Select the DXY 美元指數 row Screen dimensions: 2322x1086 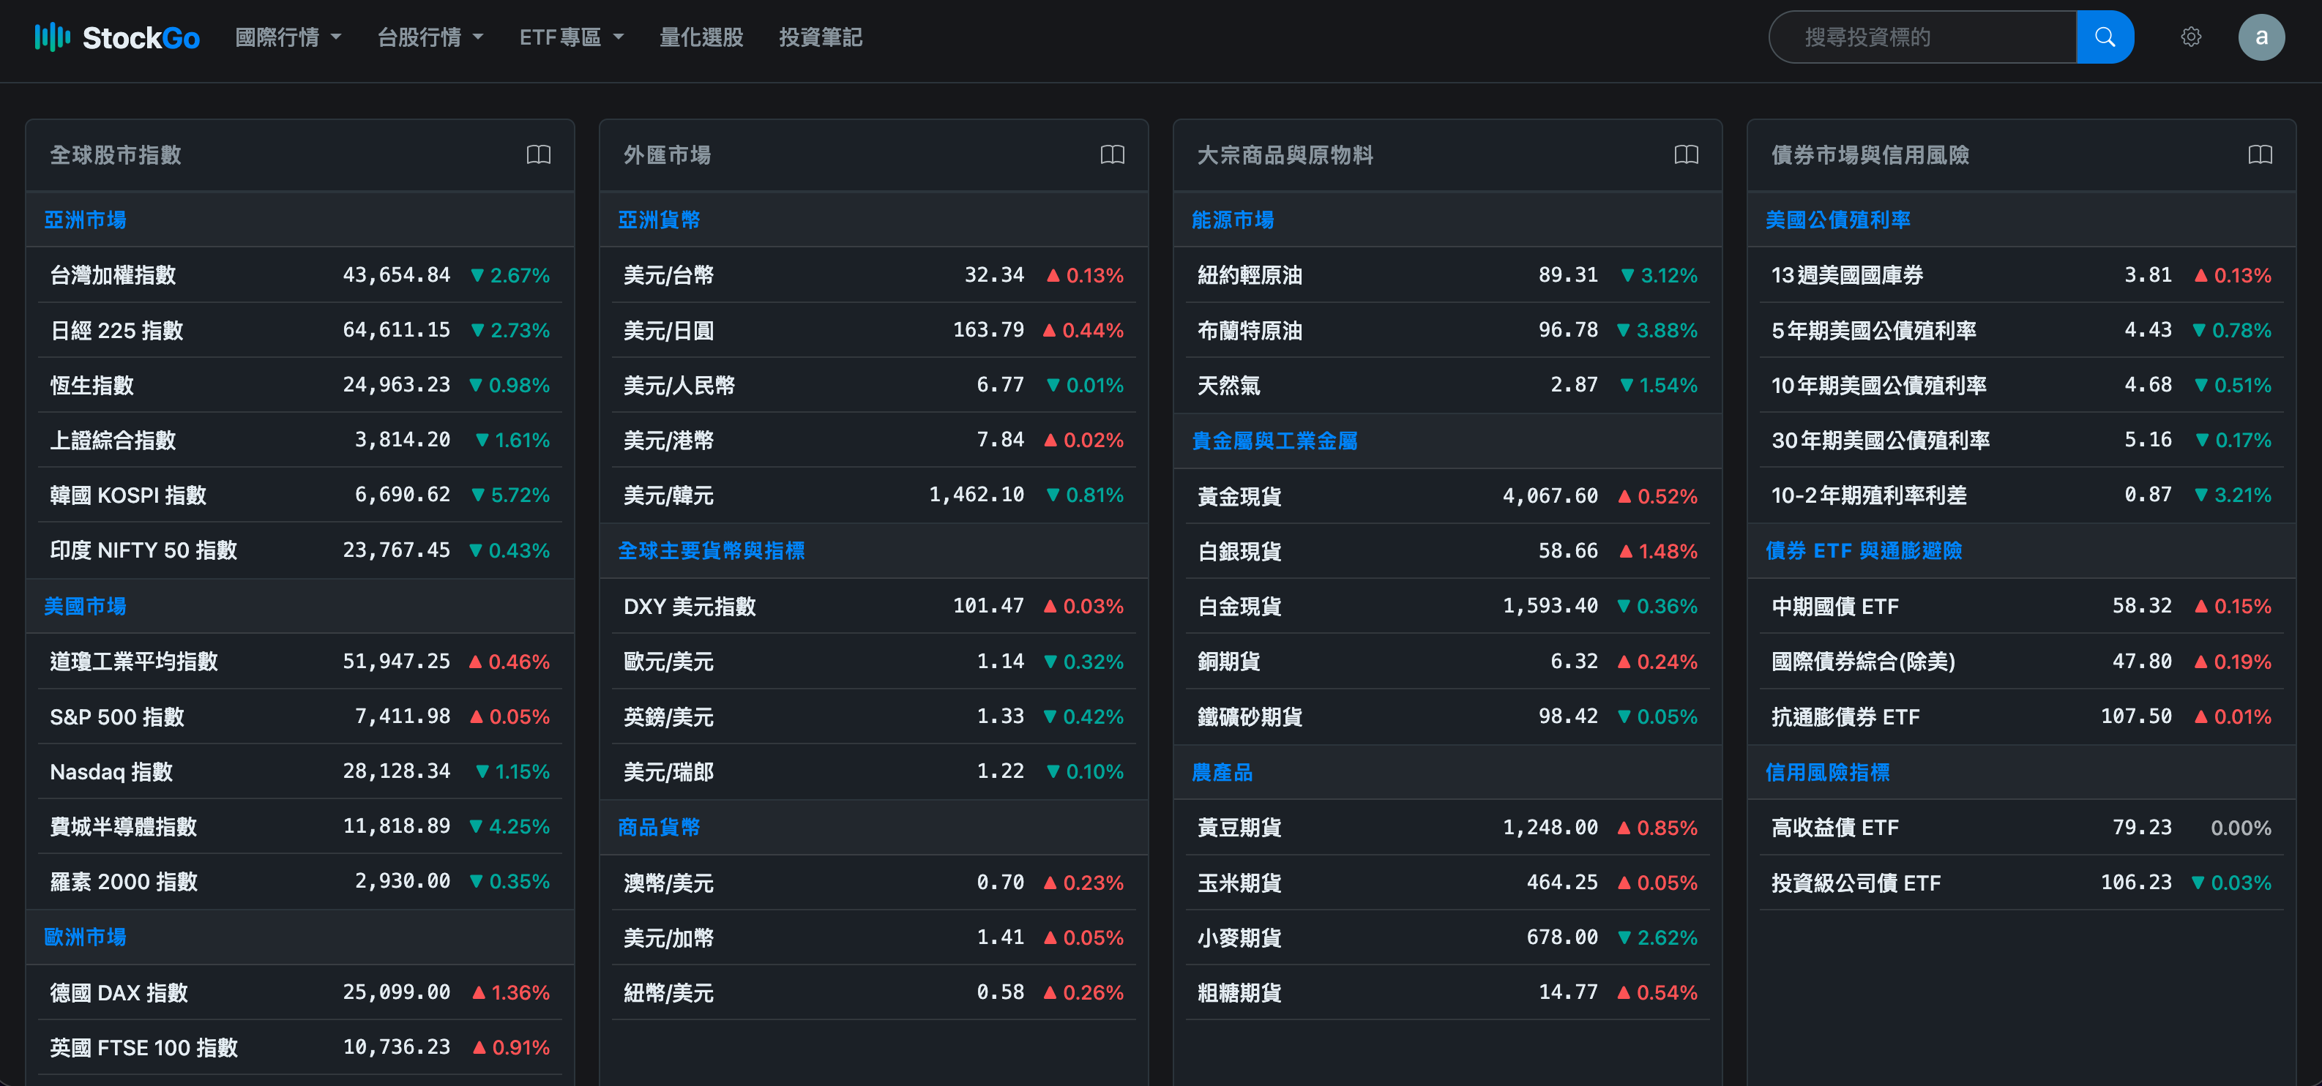[873, 606]
